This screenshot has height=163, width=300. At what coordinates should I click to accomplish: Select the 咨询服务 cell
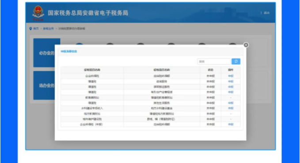point(162,81)
